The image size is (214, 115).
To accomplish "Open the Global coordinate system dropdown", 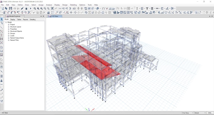I will coord(200,113).
